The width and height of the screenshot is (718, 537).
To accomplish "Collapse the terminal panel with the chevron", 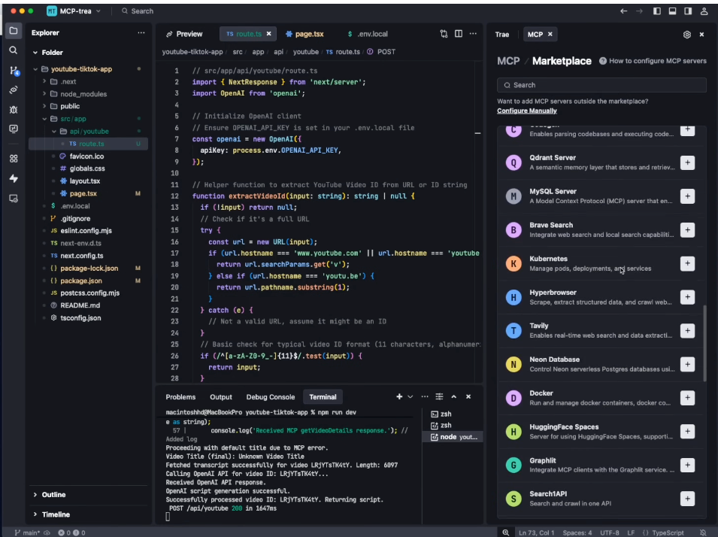I will pyautogui.click(x=454, y=396).
